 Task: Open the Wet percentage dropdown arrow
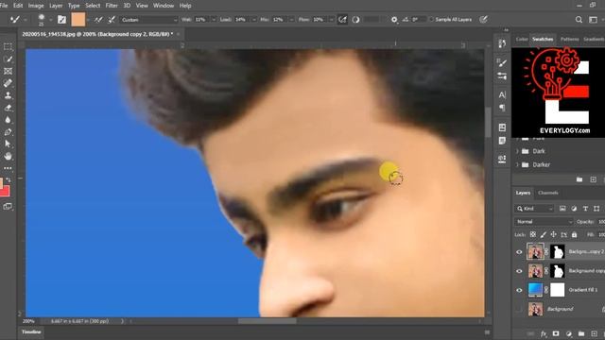click(214, 20)
